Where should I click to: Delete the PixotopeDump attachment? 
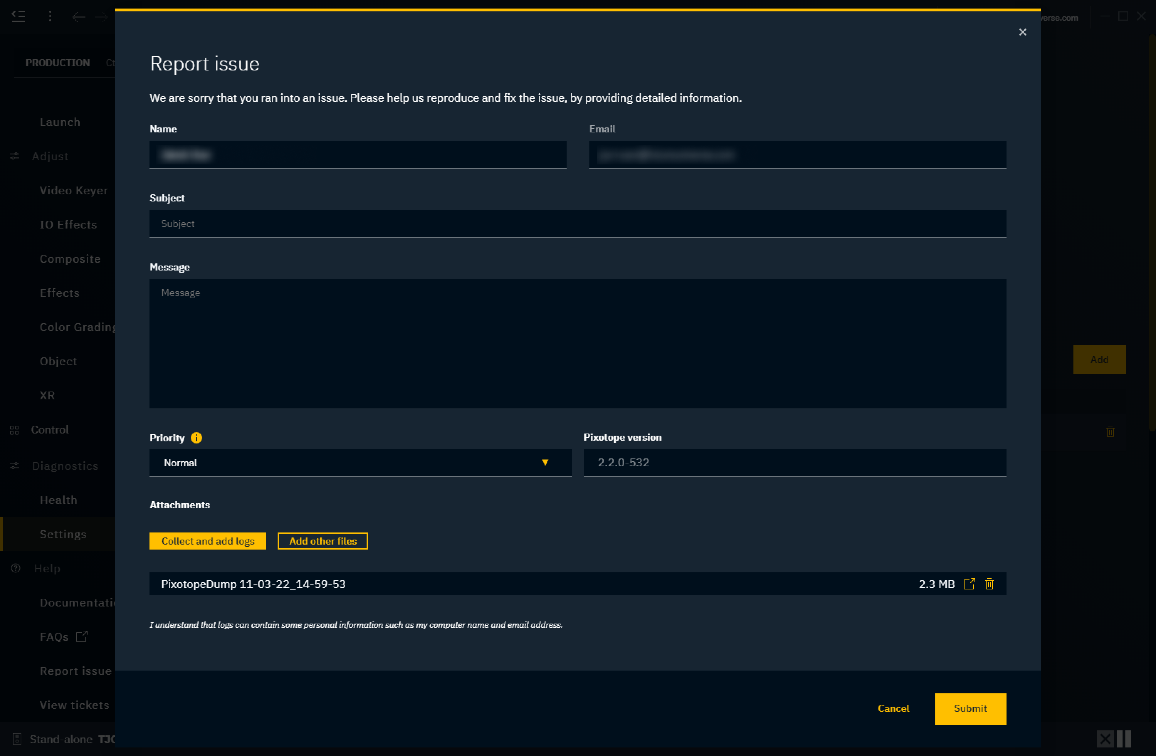click(989, 583)
